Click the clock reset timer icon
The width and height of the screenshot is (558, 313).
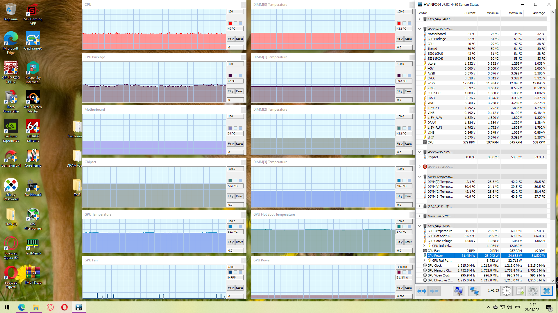tap(506, 291)
